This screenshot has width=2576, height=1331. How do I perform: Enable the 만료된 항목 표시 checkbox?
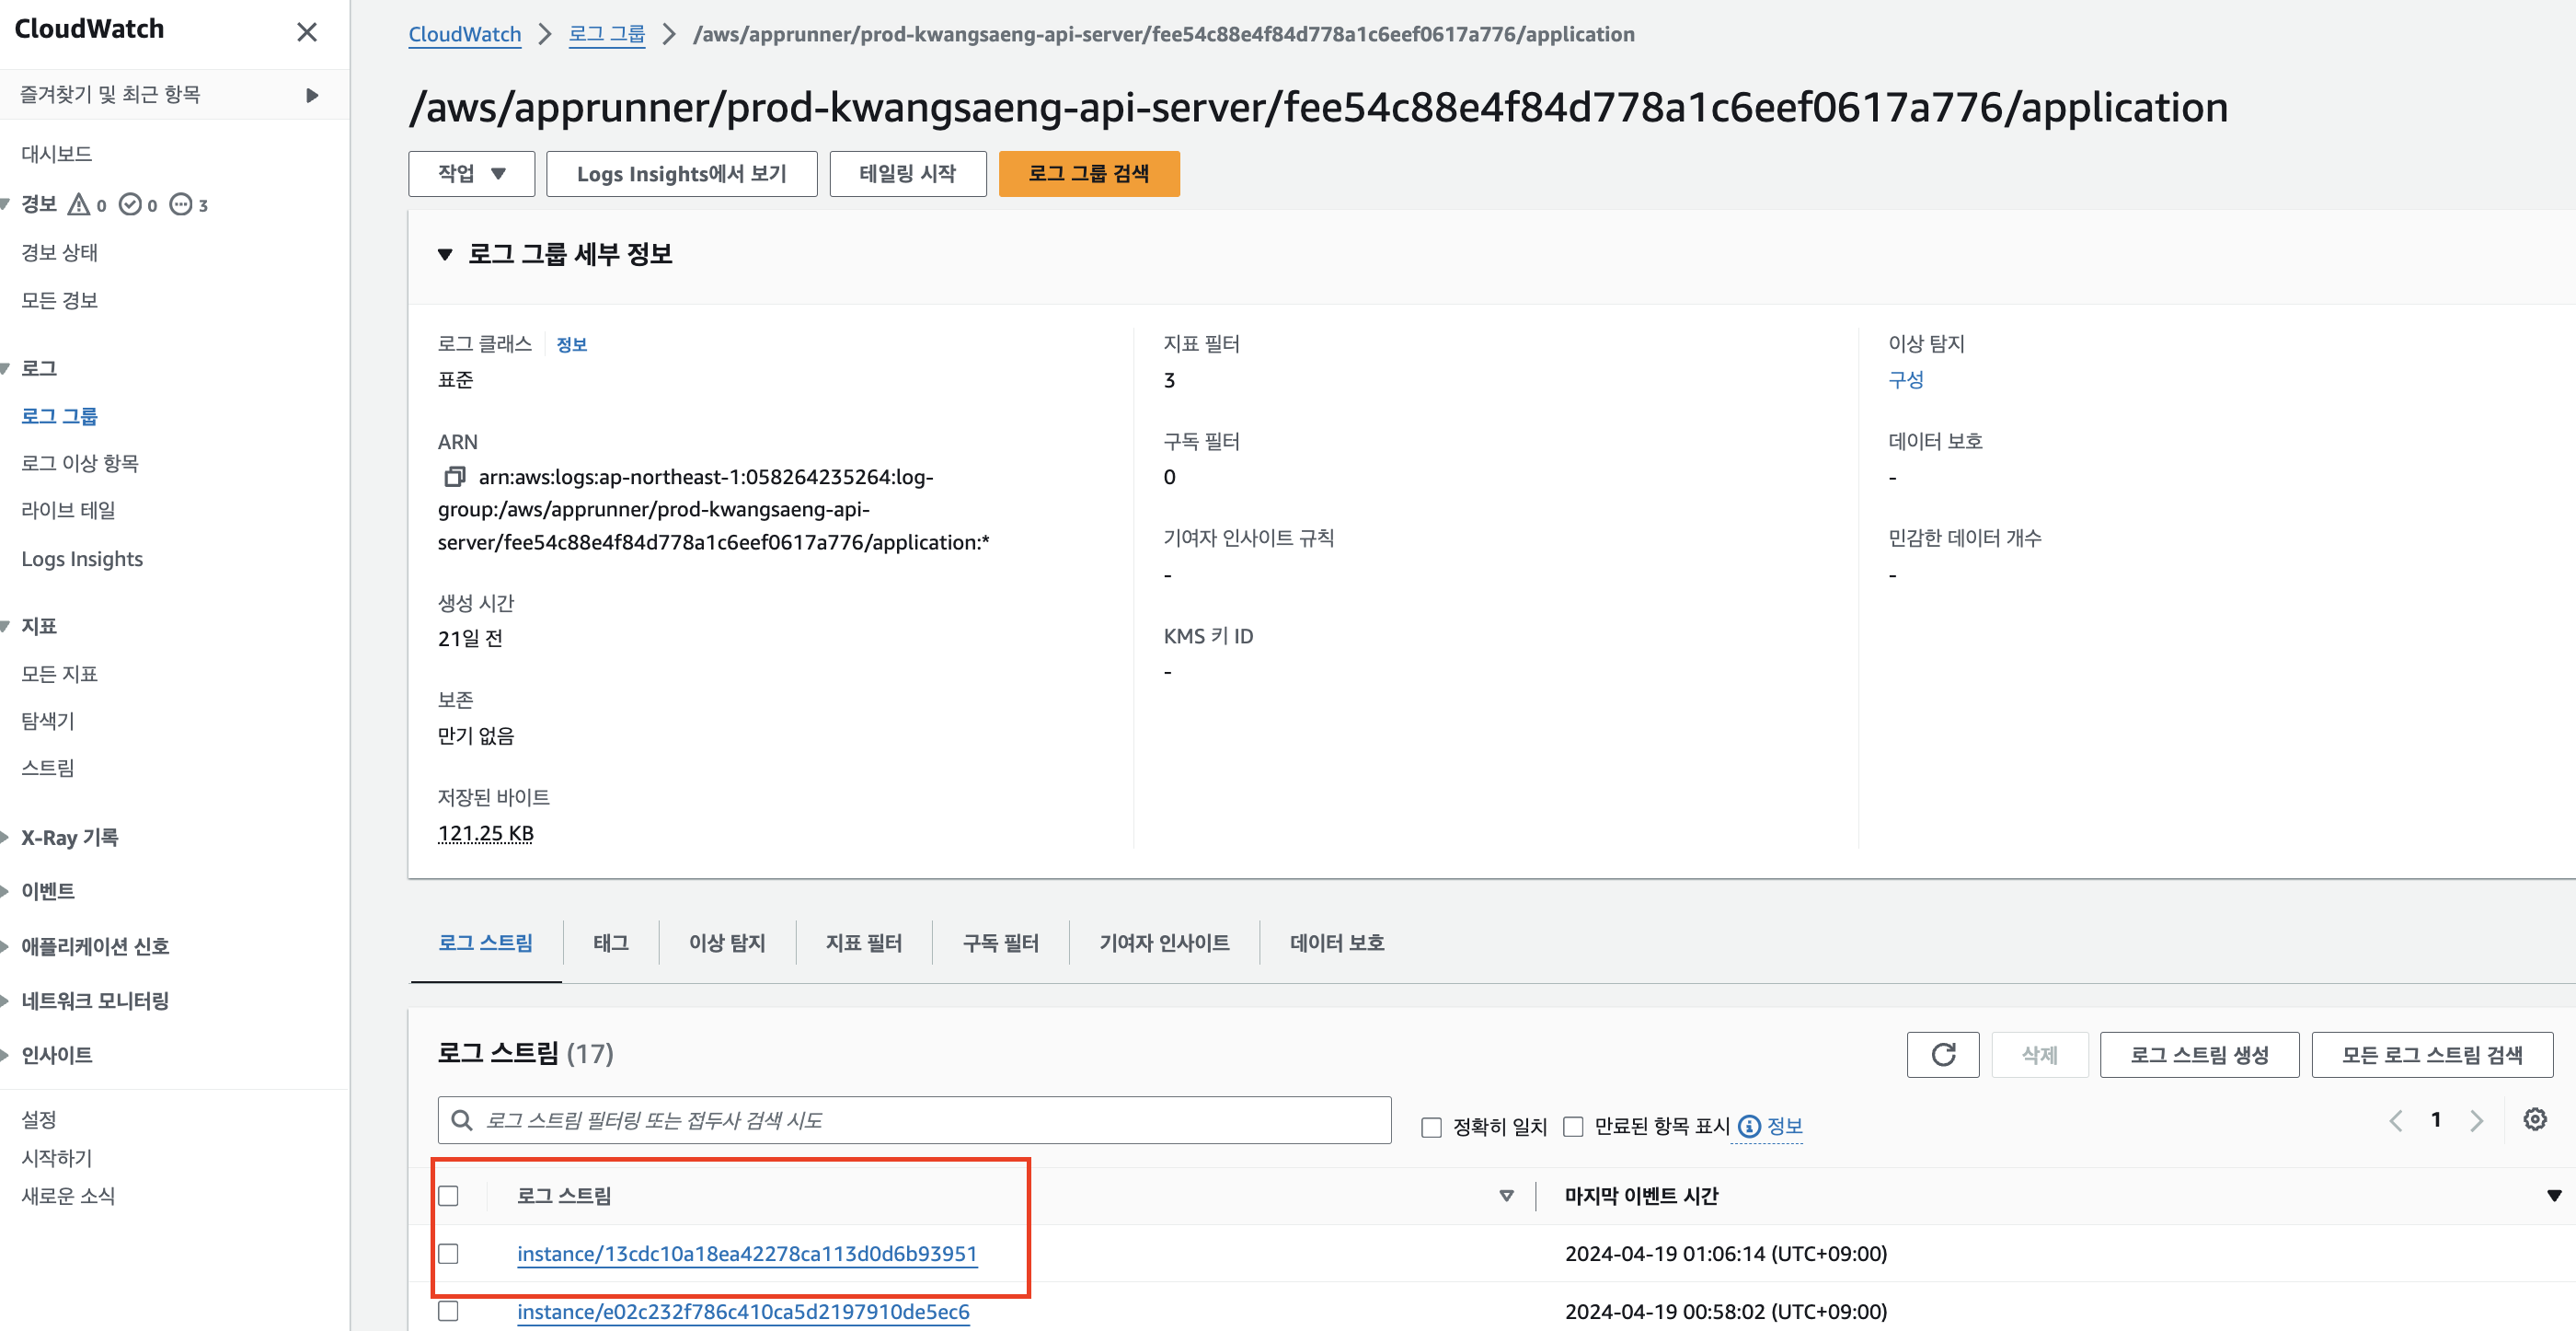pos(1573,1128)
